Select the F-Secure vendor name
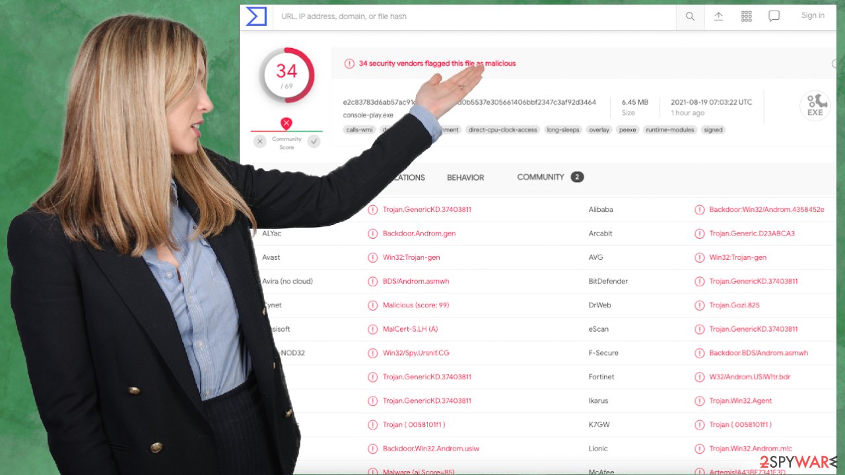Screen dimensions: 845x475 point(603,353)
